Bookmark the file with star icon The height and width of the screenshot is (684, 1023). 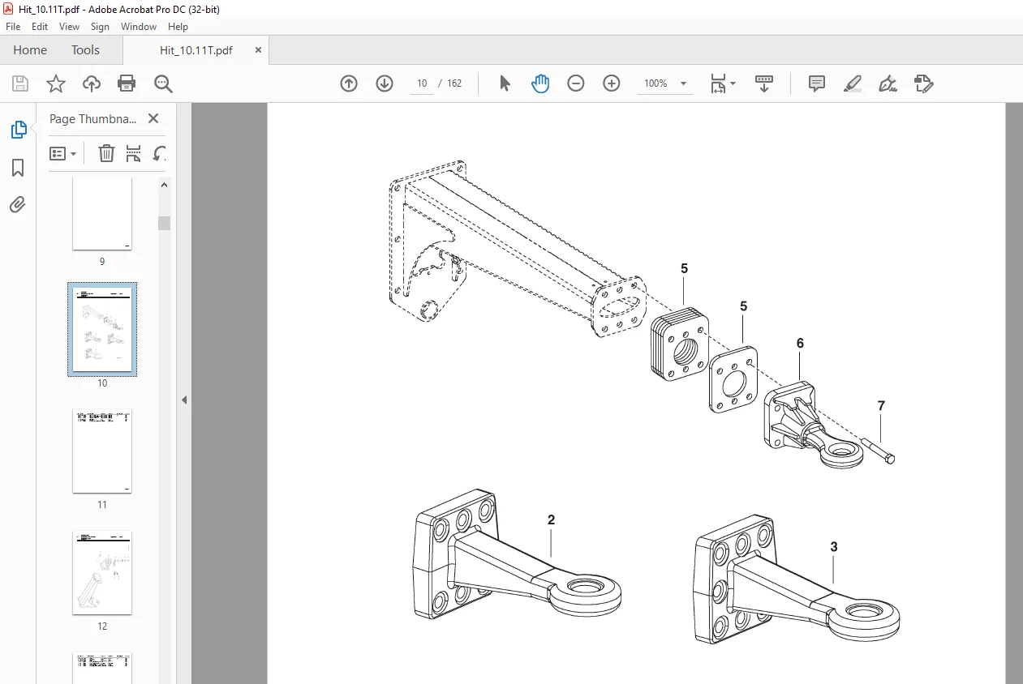(55, 83)
